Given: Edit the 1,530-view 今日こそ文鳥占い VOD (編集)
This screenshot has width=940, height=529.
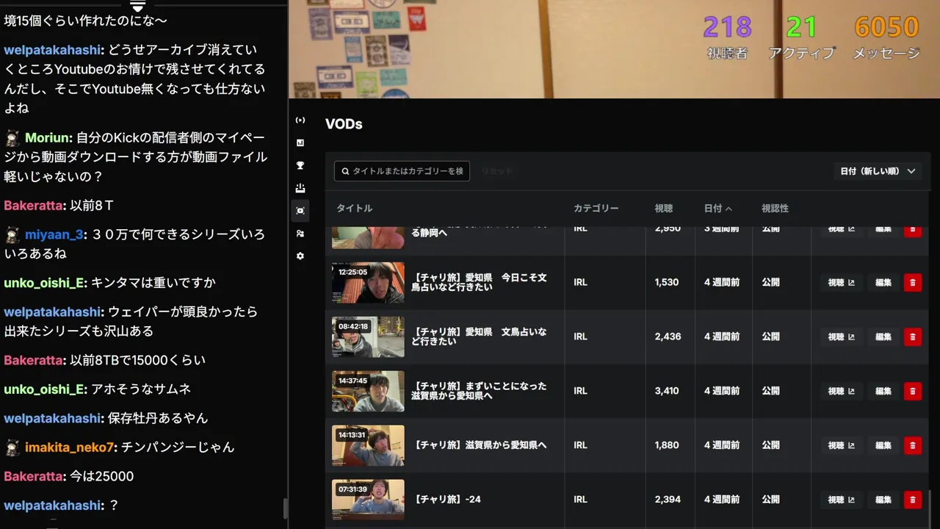Looking at the screenshot, I should [883, 282].
